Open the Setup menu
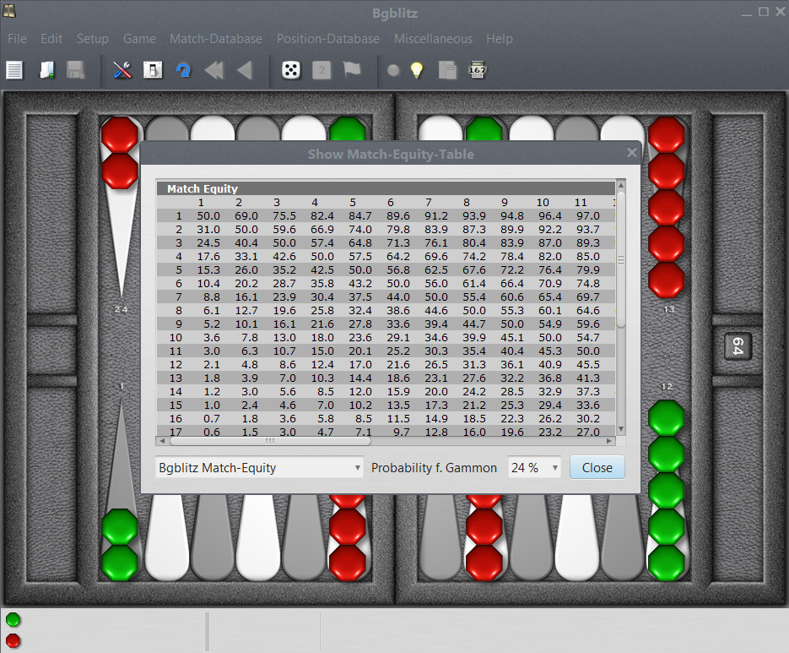 (93, 39)
